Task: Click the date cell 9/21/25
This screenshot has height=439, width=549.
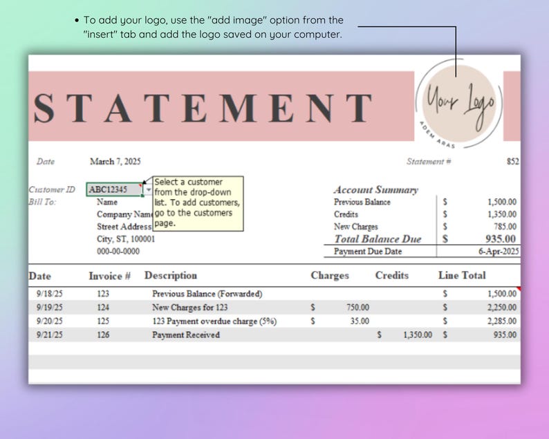Action: [x=49, y=335]
